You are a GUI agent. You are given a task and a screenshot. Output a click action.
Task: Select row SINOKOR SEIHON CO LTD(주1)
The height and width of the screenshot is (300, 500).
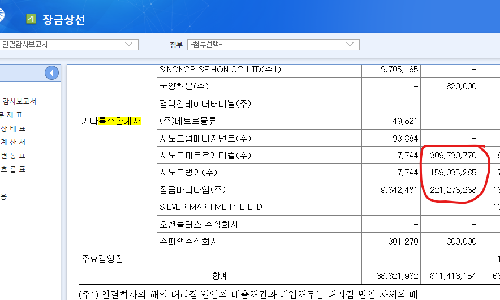[x=220, y=69]
